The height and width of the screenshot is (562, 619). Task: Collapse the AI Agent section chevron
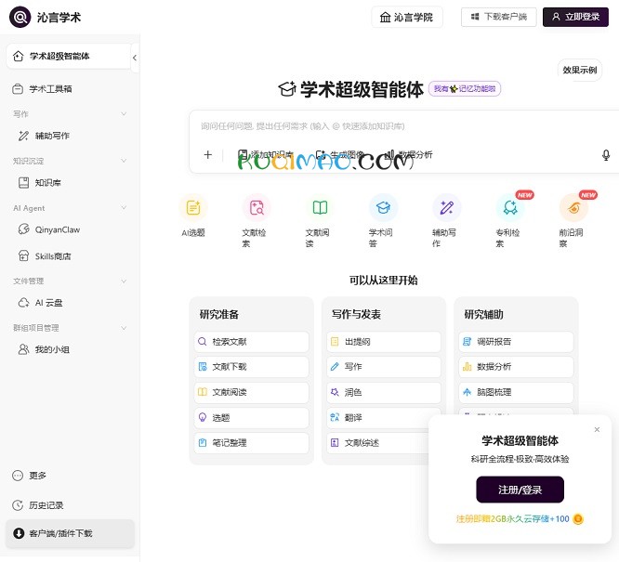124,207
